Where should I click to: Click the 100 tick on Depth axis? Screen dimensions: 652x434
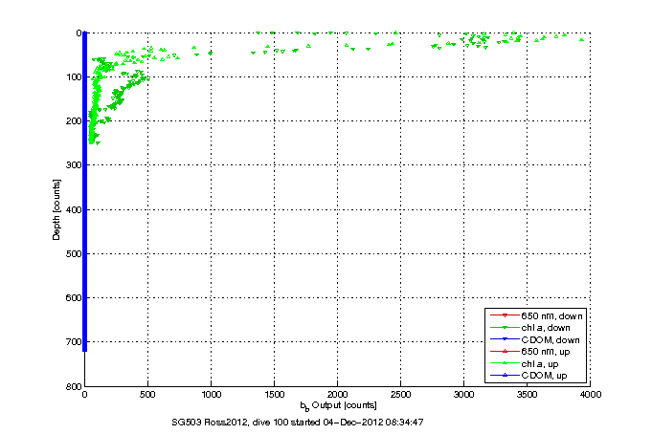[74, 76]
